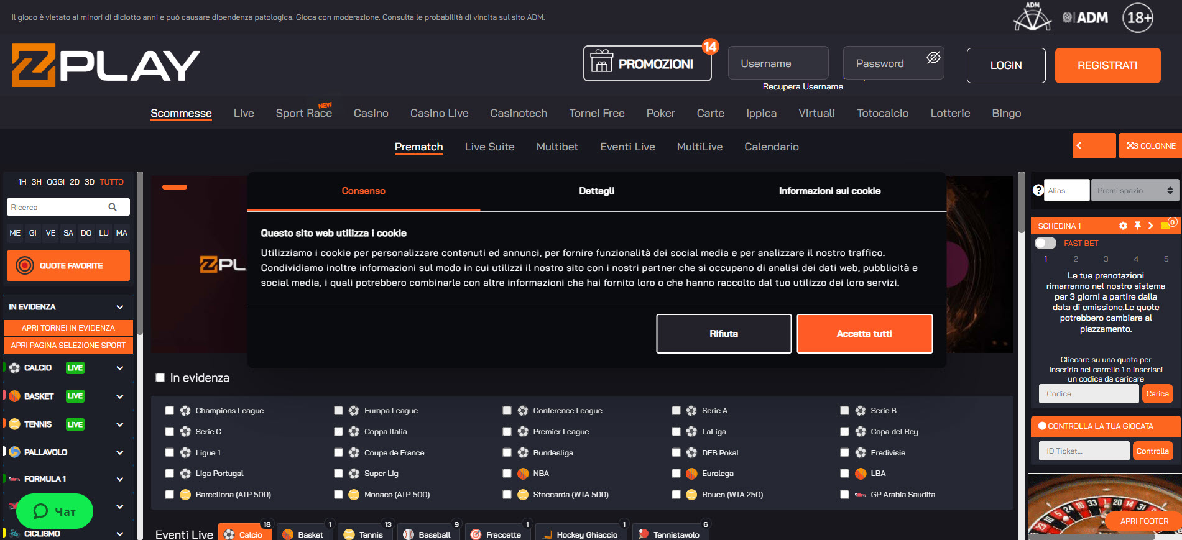Click the REGISTRATI button
The image size is (1182, 540).
tap(1107, 65)
